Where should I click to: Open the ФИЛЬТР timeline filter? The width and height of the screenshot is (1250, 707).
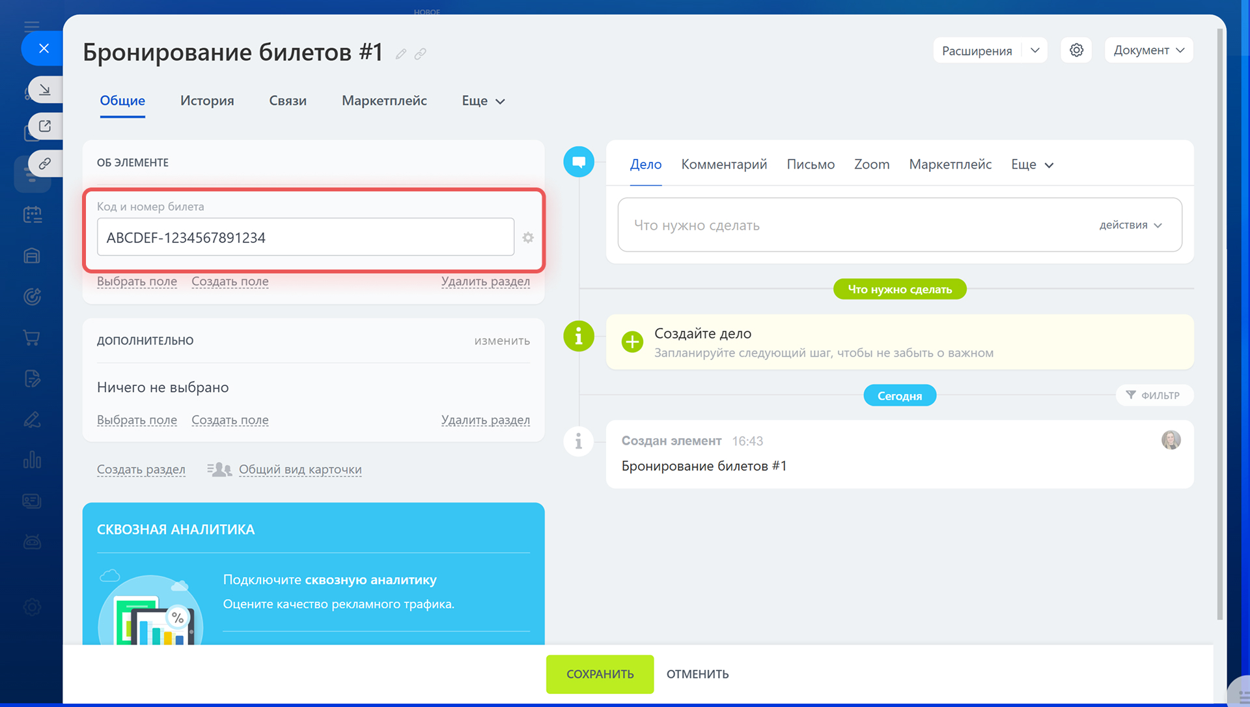click(1154, 395)
